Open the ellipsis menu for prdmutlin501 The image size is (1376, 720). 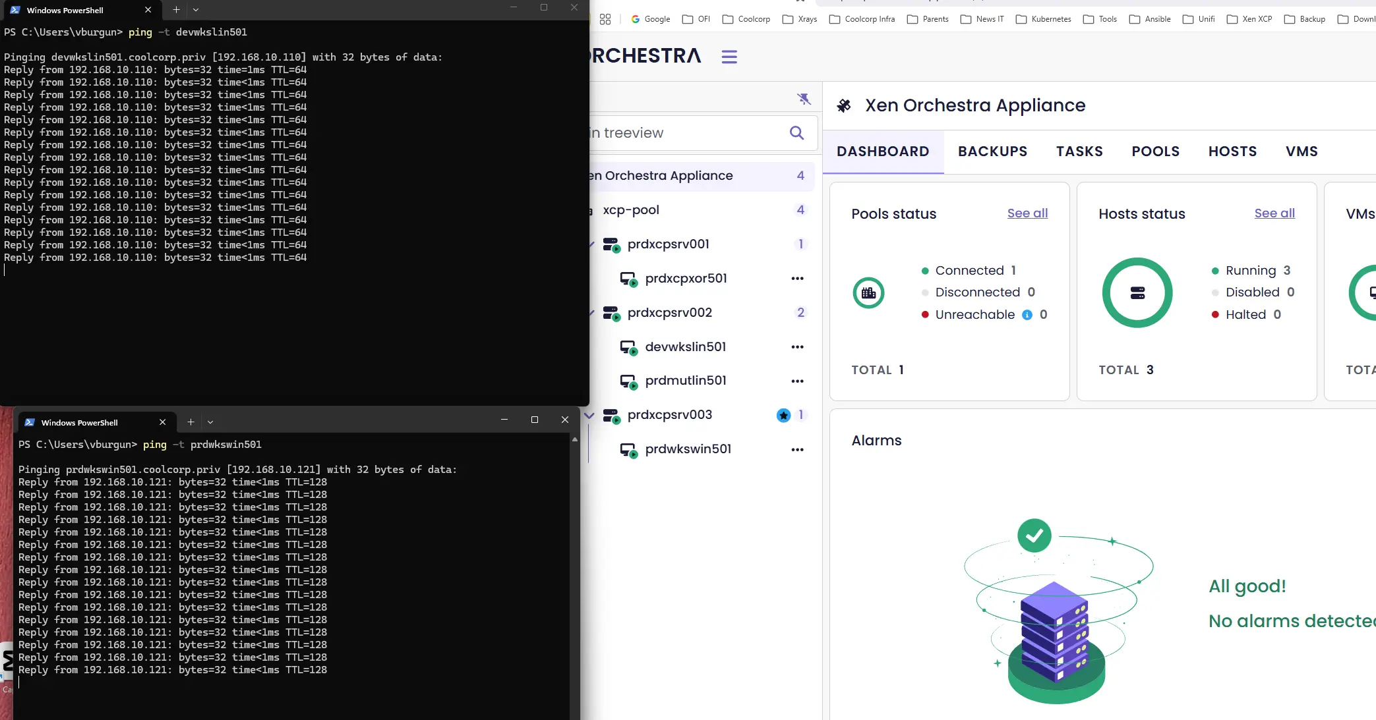point(798,381)
